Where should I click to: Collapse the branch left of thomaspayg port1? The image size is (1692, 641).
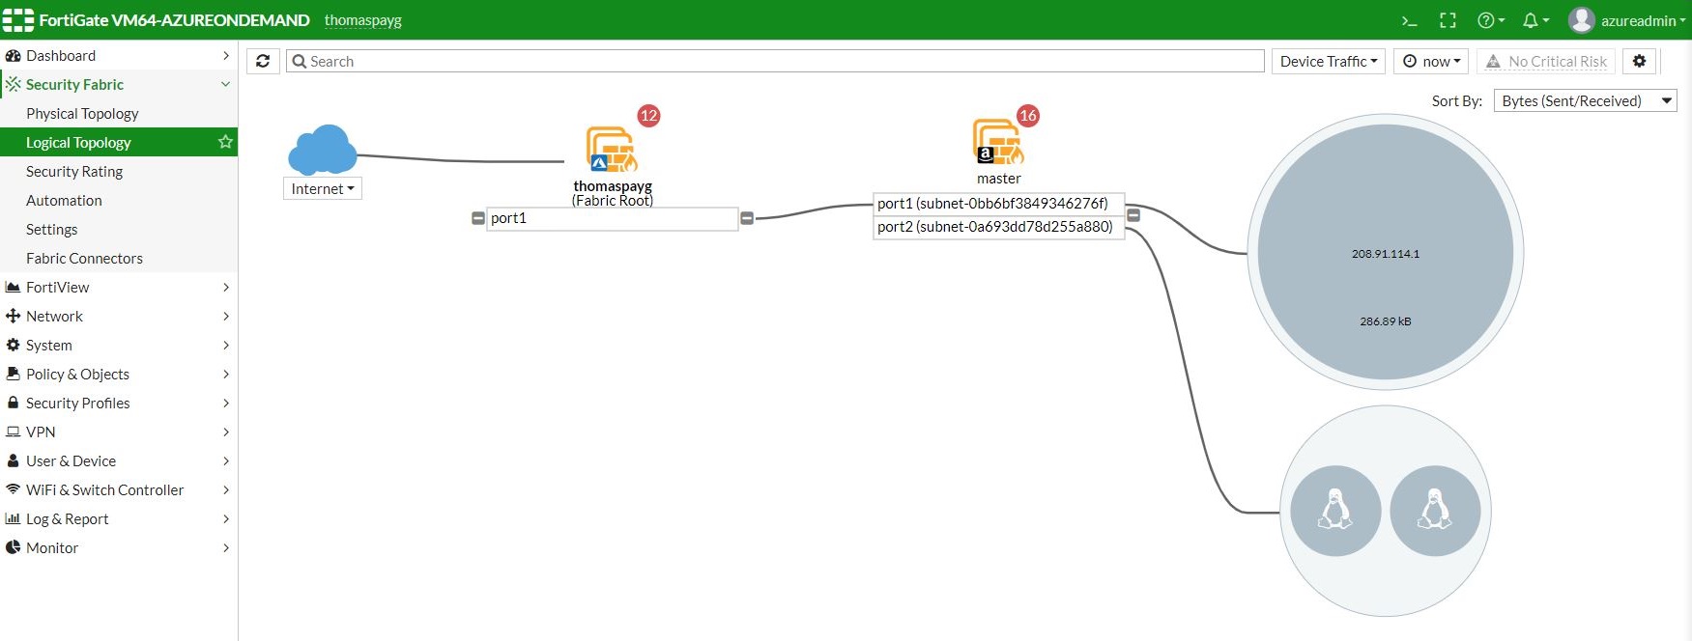[x=477, y=218]
